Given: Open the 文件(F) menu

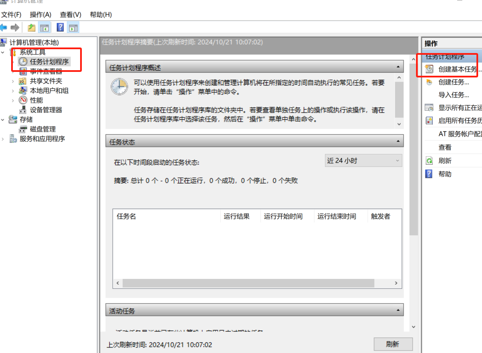Looking at the screenshot, I should [x=11, y=15].
